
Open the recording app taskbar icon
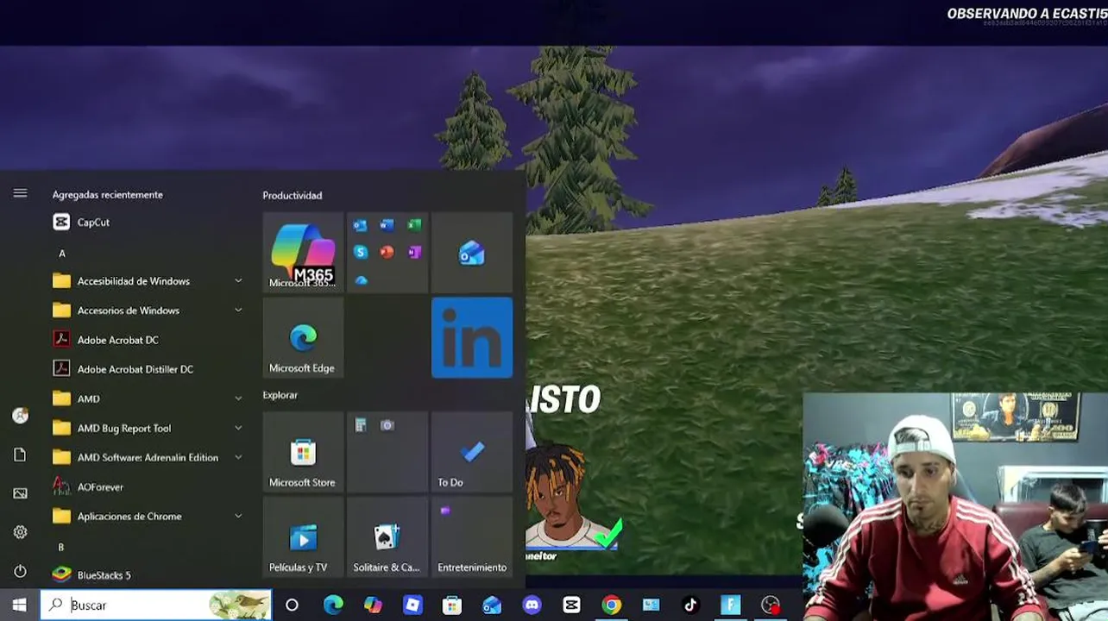pyautogui.click(x=771, y=605)
